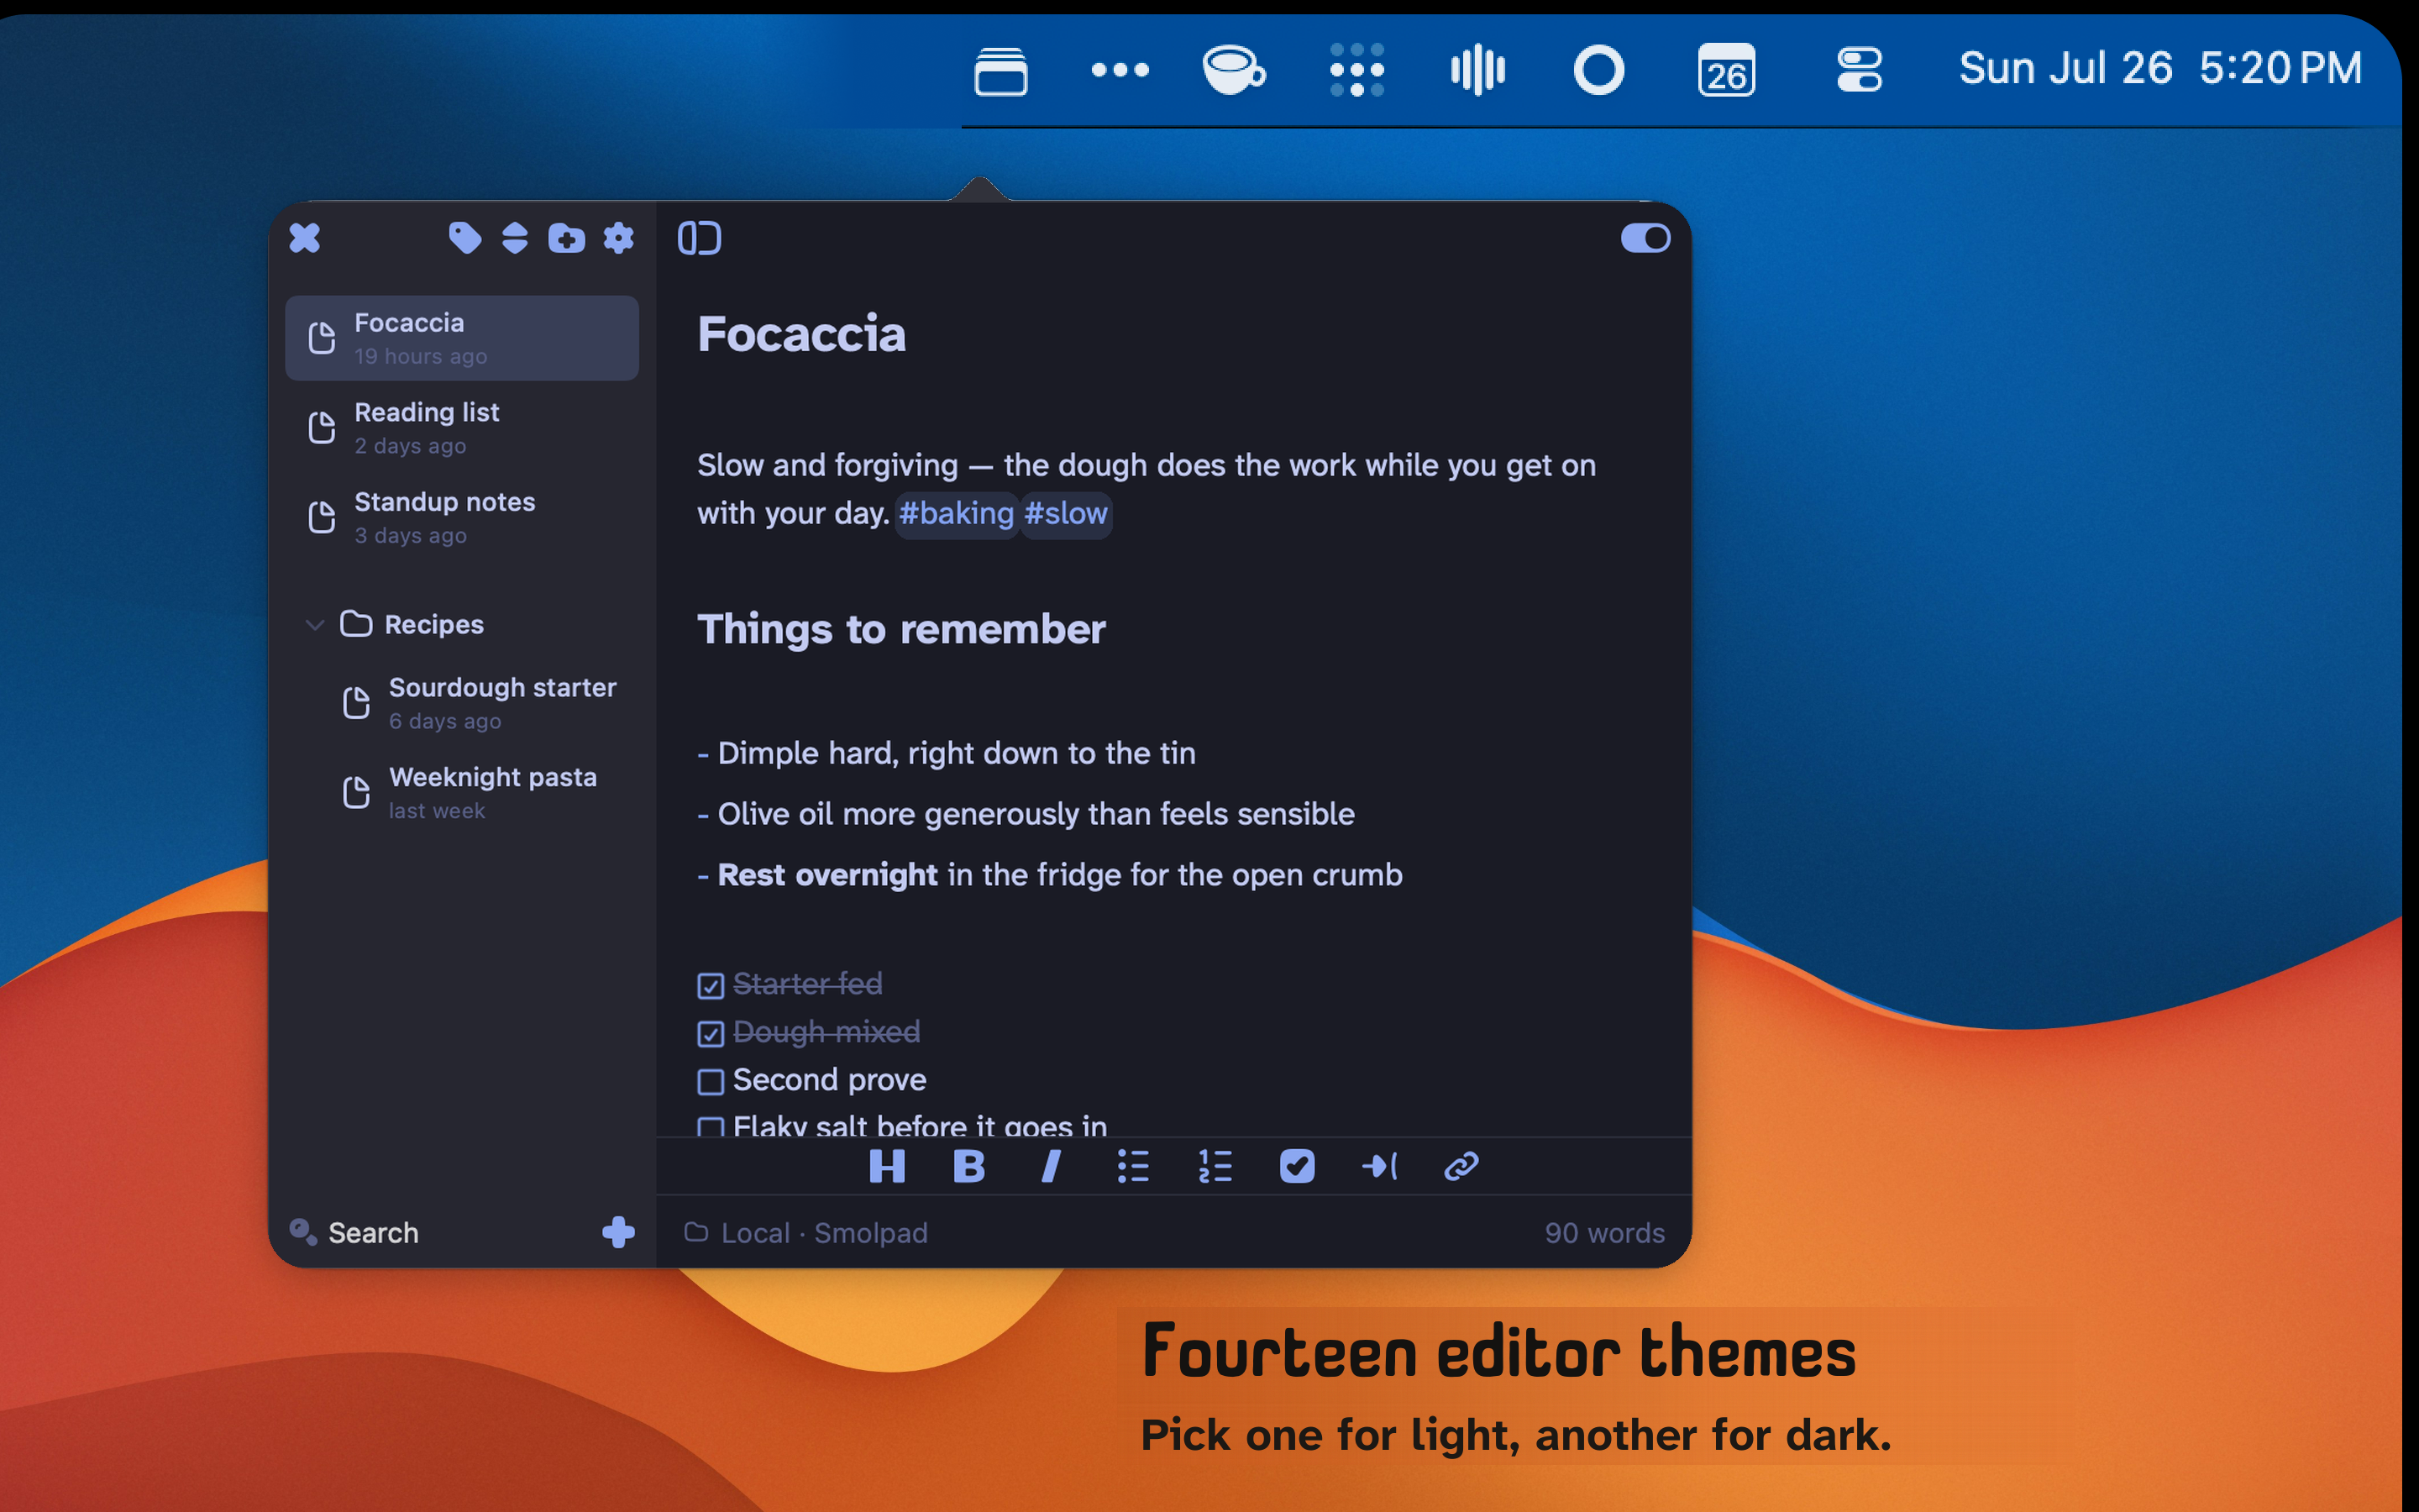The height and width of the screenshot is (1512, 2419).
Task: Toggle the sidebar panel icon
Action: pyautogui.click(x=700, y=238)
